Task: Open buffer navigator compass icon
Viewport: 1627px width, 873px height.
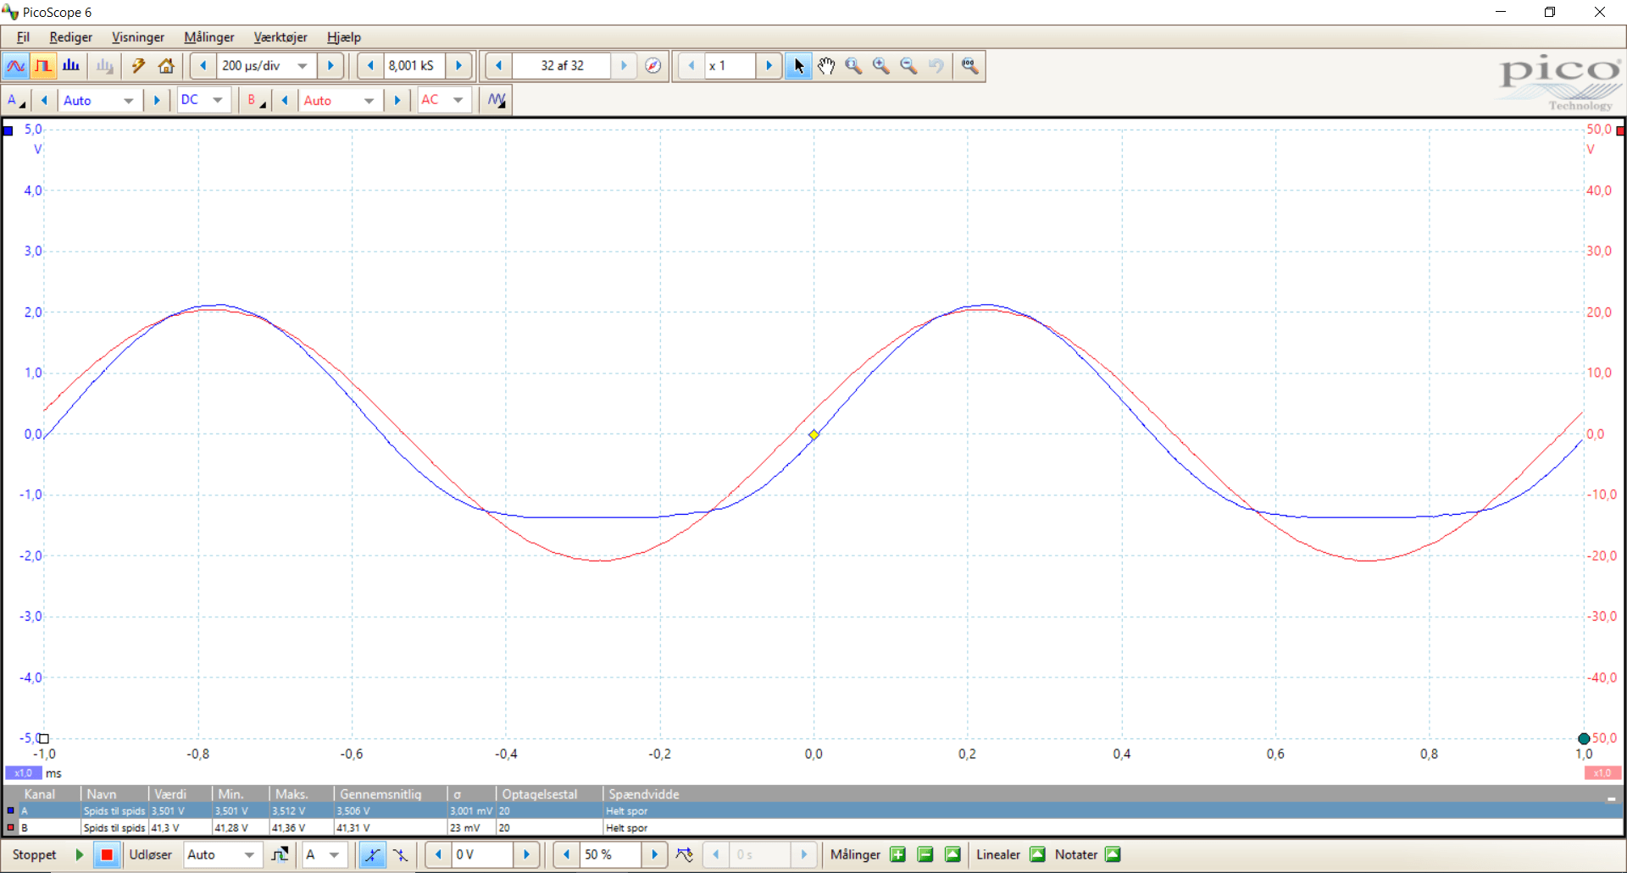Action: (x=653, y=66)
